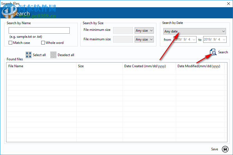Click the Select all grid icon
233x155 pixels.
tap(28, 55)
